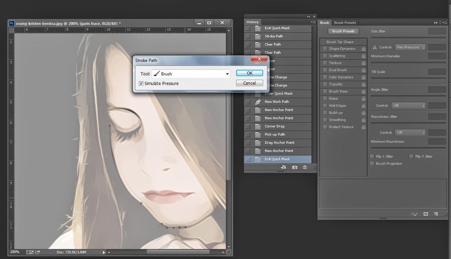Enable the Scattering checkbox
Viewport: 451px width, 259px height.
click(x=325, y=56)
